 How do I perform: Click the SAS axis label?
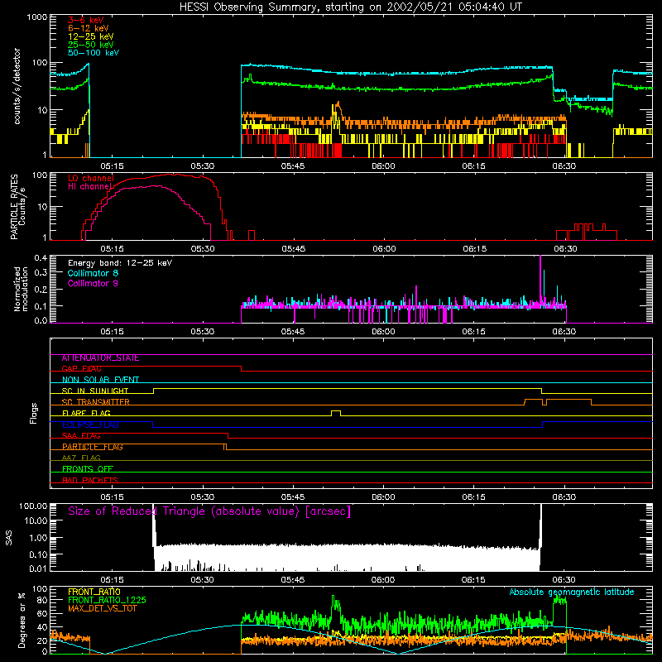(9, 538)
